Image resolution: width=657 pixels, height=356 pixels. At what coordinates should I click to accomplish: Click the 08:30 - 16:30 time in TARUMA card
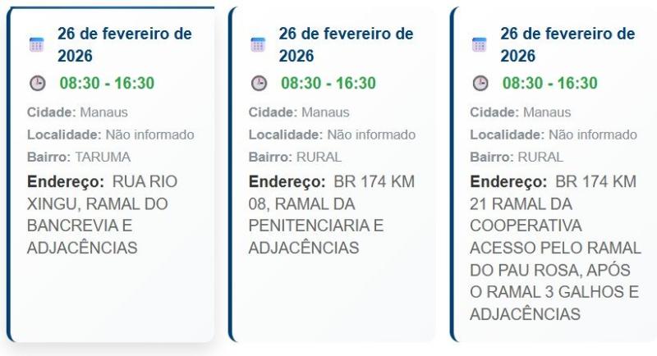(107, 83)
